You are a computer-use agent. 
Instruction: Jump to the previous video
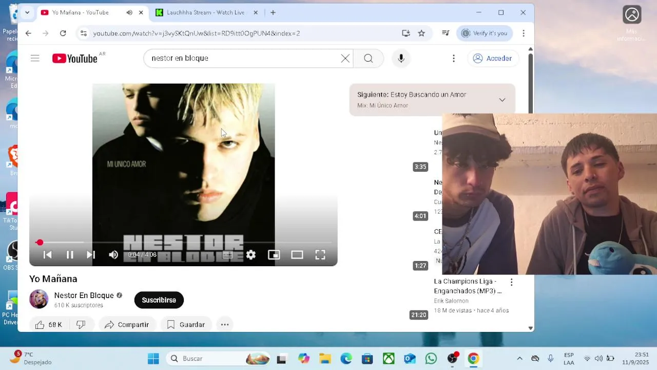click(x=47, y=254)
